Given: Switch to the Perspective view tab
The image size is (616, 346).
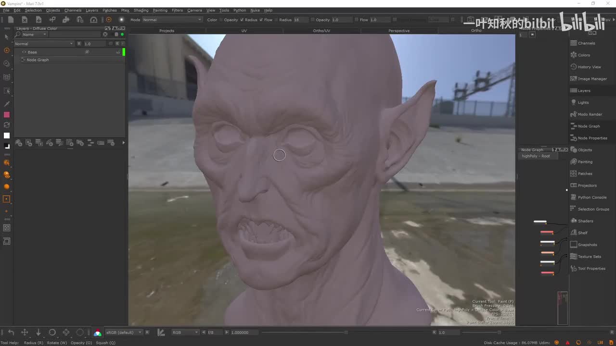Looking at the screenshot, I should [x=399, y=31].
